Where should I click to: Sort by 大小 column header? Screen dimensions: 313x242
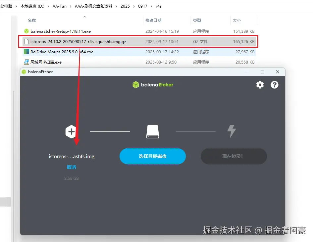coord(237,20)
